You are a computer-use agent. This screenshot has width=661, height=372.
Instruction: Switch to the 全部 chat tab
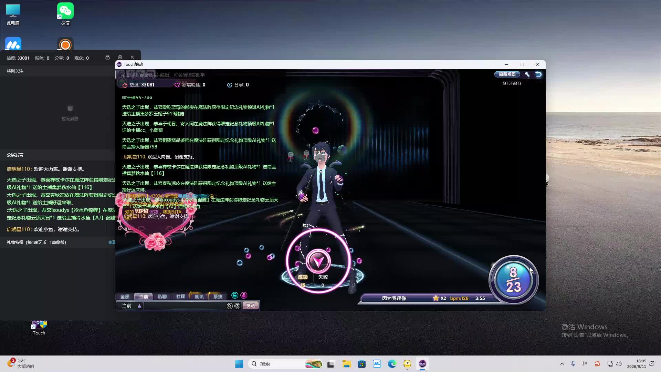(125, 296)
